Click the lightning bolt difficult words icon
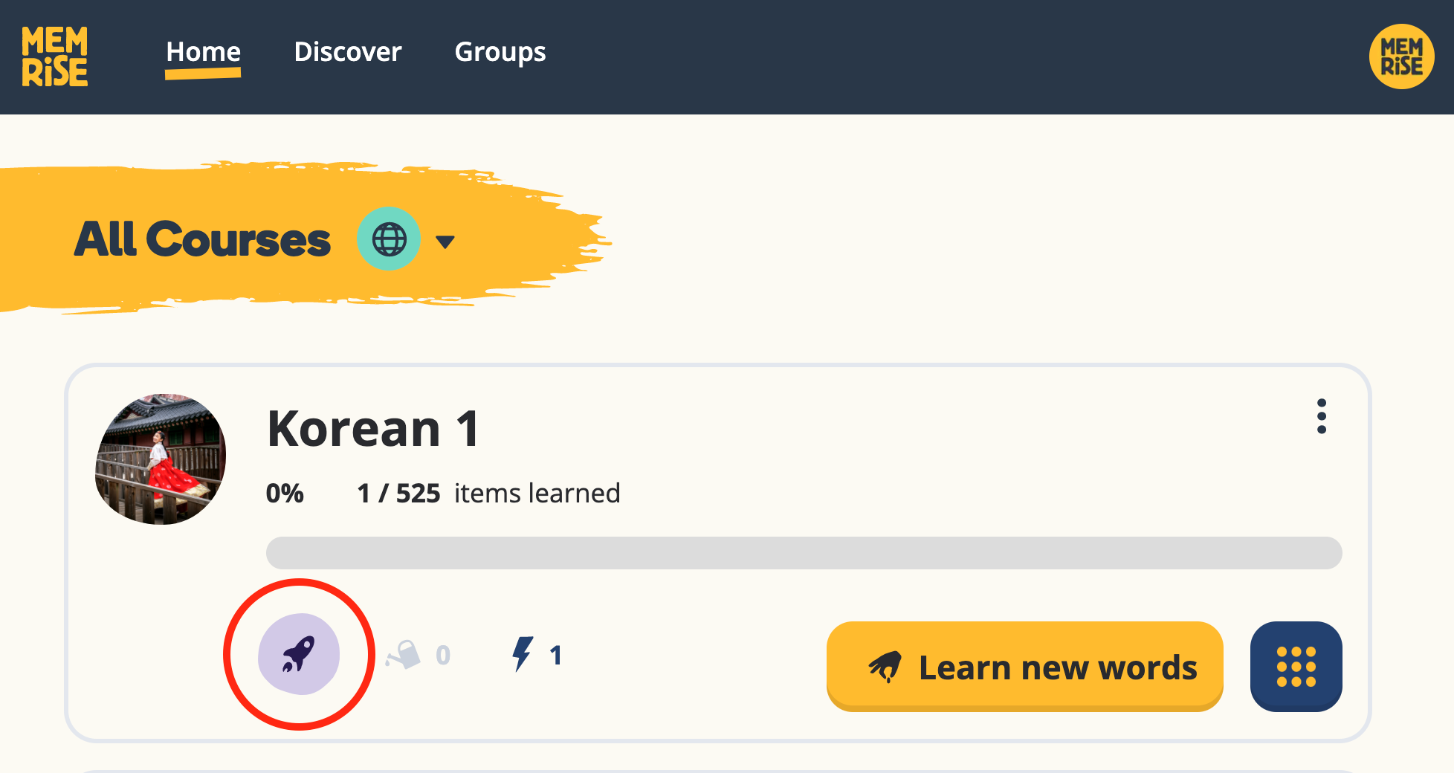This screenshot has width=1454, height=773. pyautogui.click(x=523, y=654)
